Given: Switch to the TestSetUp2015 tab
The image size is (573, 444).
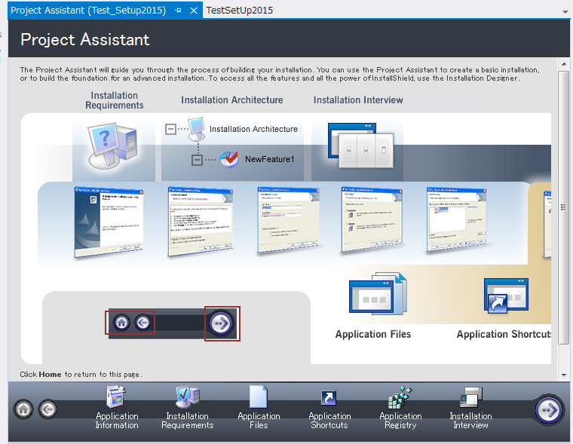Looking at the screenshot, I should tap(239, 11).
